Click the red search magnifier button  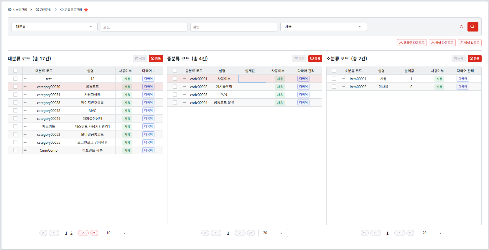click(x=473, y=27)
